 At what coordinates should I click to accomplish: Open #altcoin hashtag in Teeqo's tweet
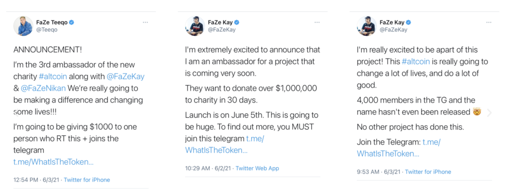tap(53, 76)
